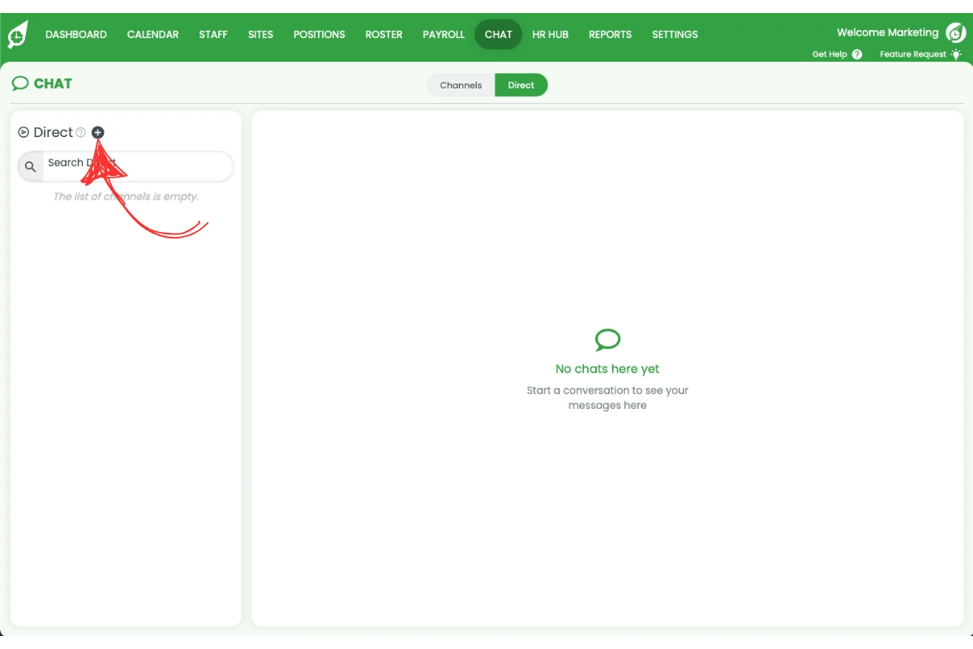
Task: Click the 'No chats here yet' text
Action: [607, 369]
